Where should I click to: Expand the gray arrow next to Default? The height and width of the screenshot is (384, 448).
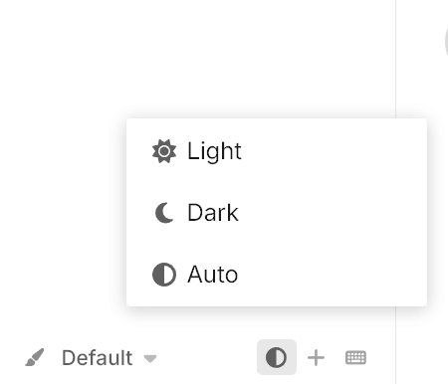[x=150, y=358]
